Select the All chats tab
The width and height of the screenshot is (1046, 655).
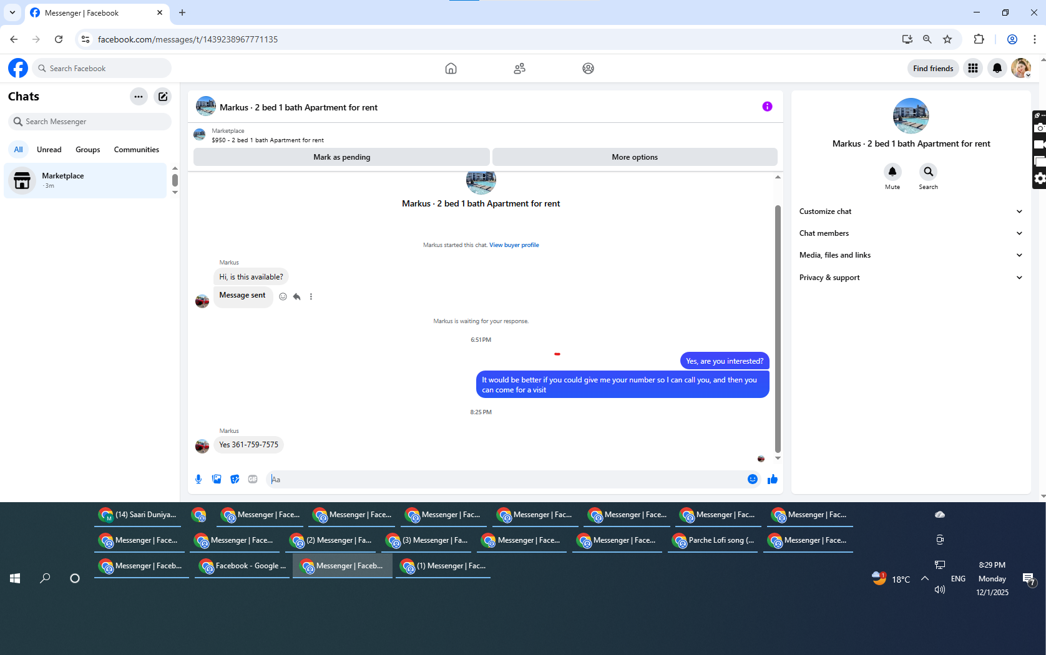[x=19, y=150]
